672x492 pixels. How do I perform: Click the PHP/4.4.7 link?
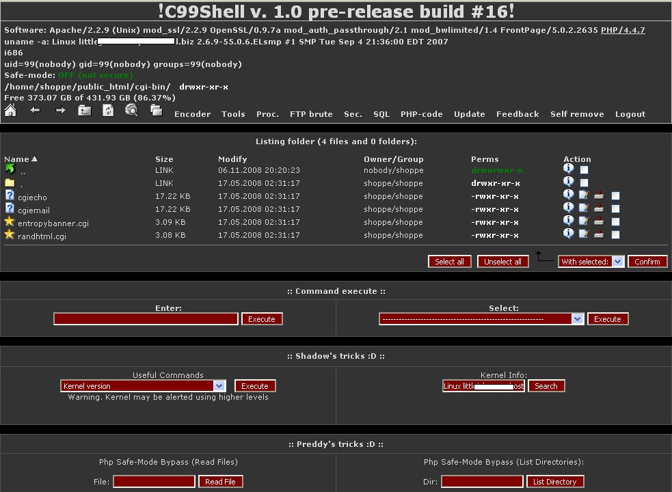pos(623,30)
